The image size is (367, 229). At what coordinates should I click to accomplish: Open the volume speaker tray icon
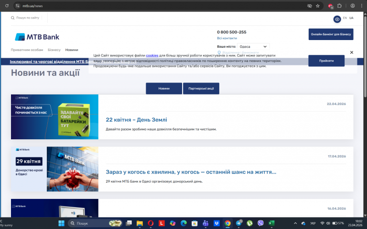tap(328, 223)
